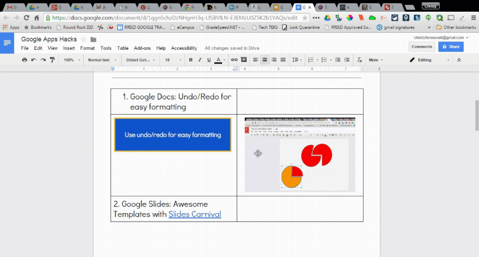Screen dimensions: 479x257
Task: Click the blue Share button
Action: [x=451, y=47]
